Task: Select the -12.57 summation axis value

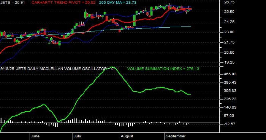Action: pos(229,124)
